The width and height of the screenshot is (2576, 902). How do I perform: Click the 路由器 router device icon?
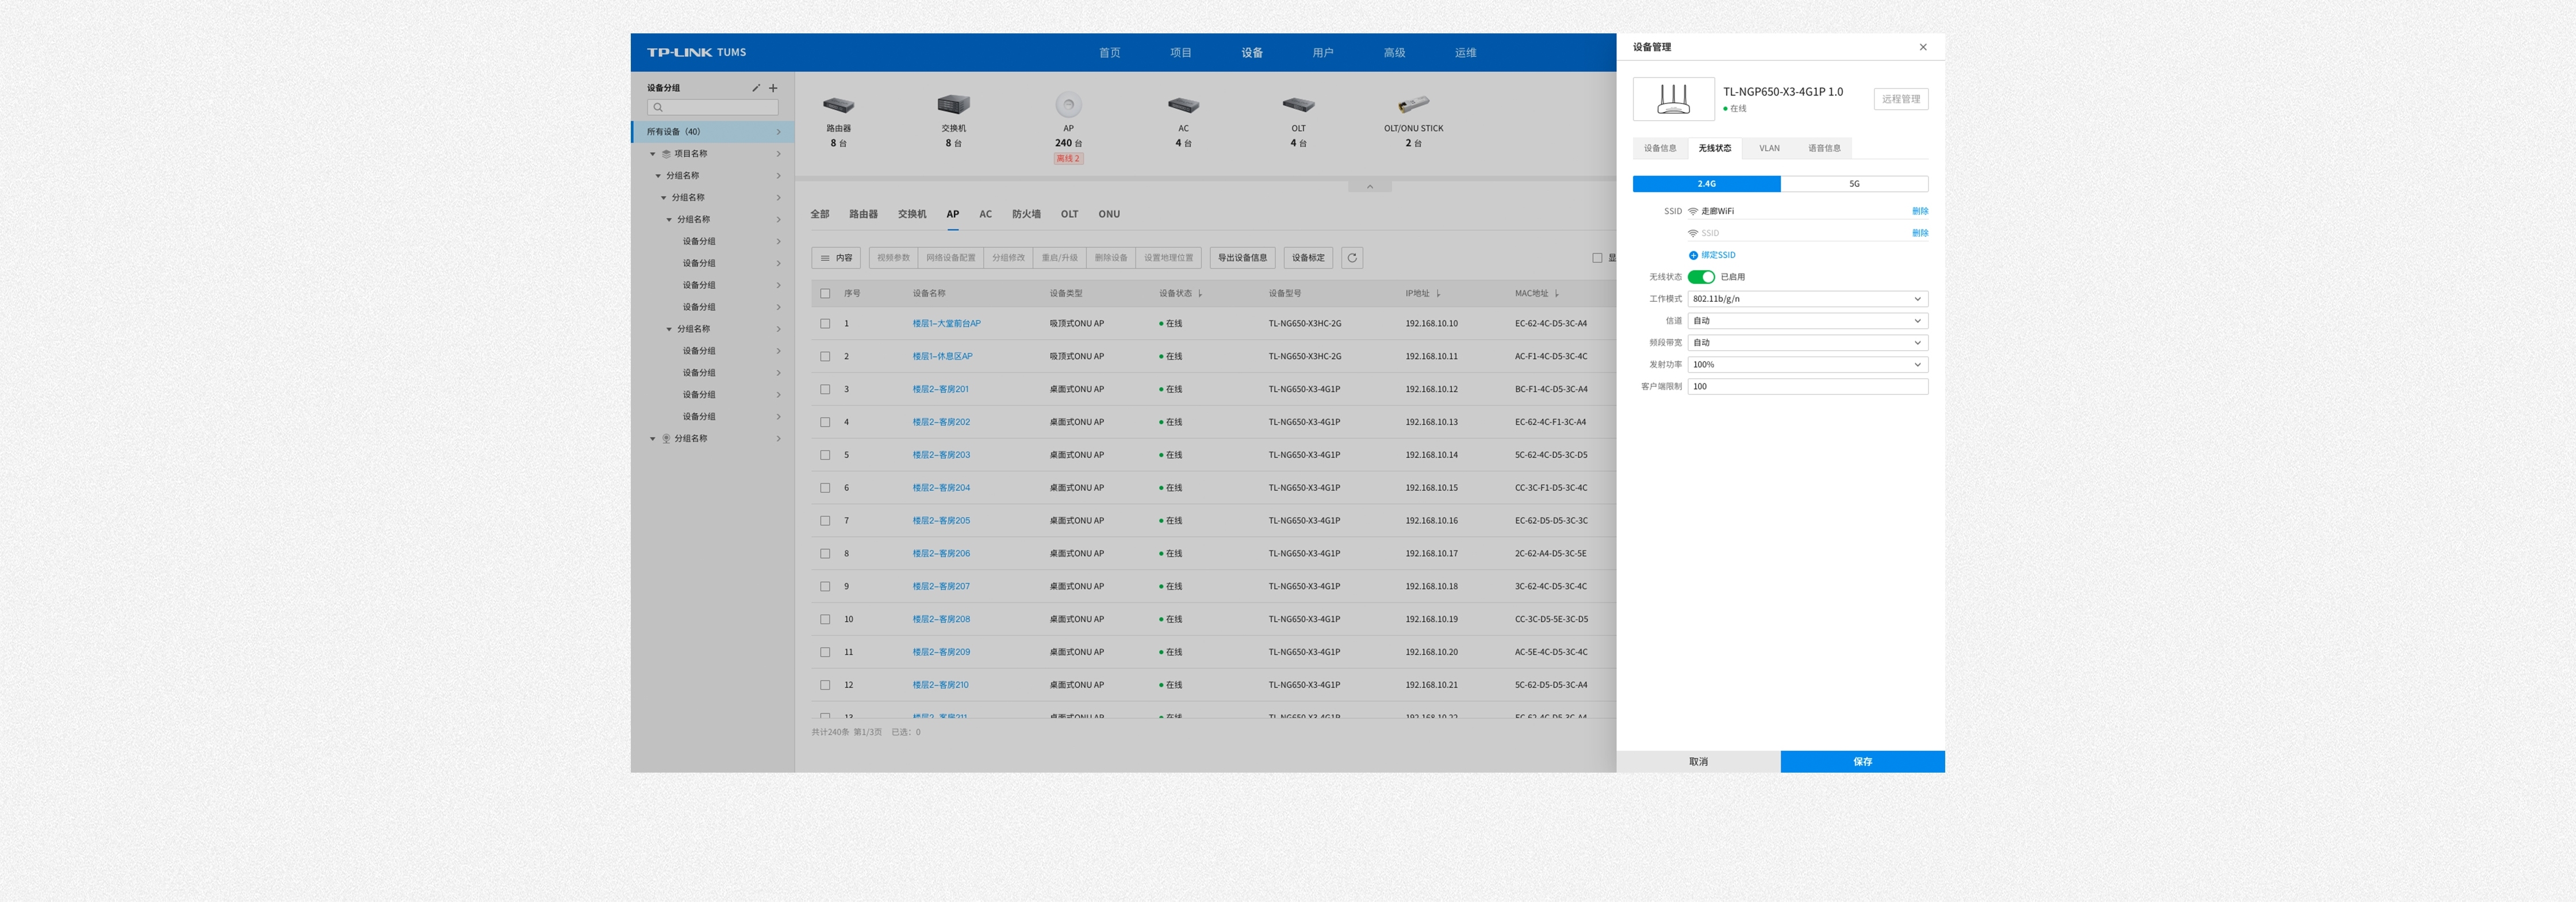pos(838,105)
